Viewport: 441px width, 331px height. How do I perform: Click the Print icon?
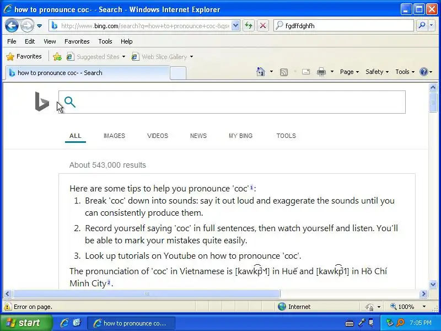[321, 72]
